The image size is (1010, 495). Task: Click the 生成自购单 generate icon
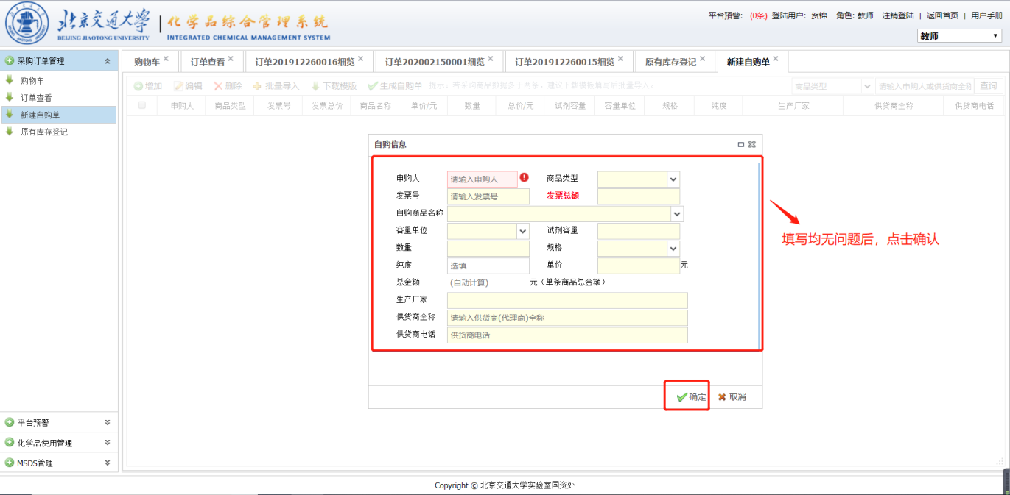[373, 86]
